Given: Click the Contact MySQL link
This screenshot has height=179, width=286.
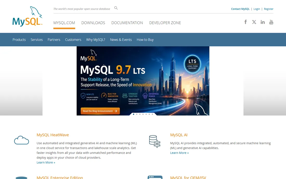Looking at the screenshot, I should tap(240, 9).
